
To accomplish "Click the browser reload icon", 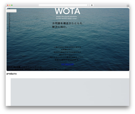I will [x=88, y=5].
